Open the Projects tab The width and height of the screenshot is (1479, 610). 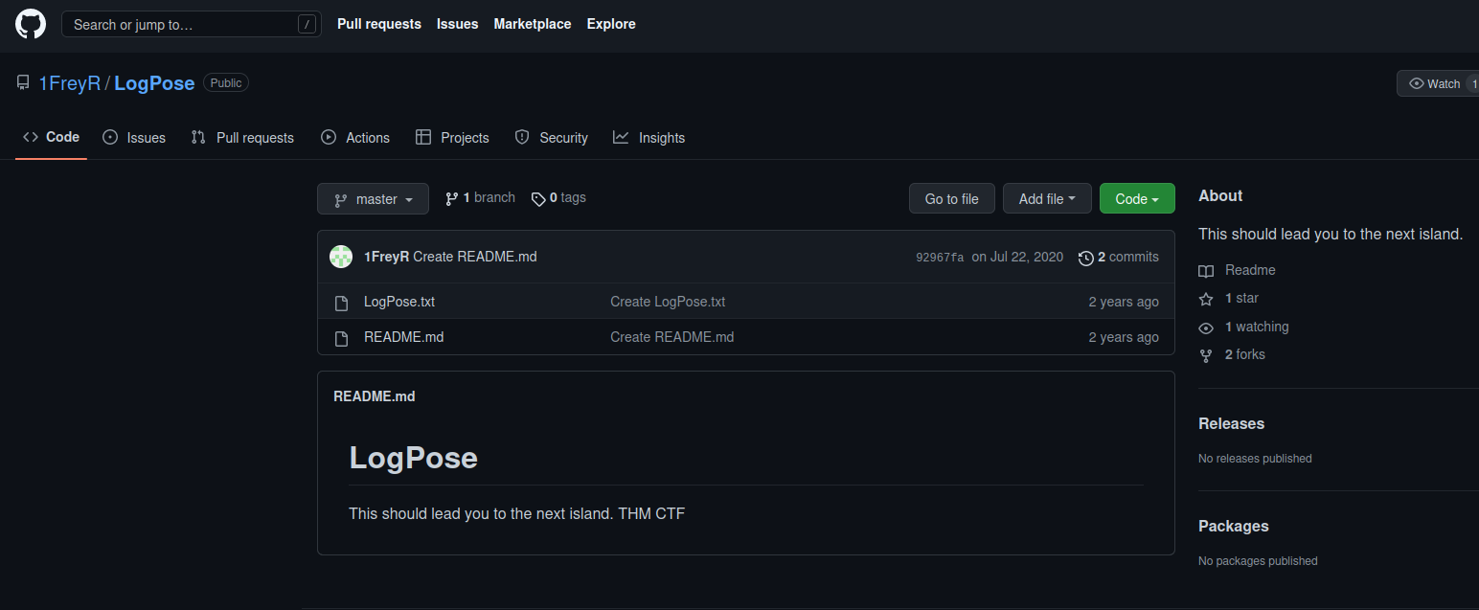pos(452,138)
